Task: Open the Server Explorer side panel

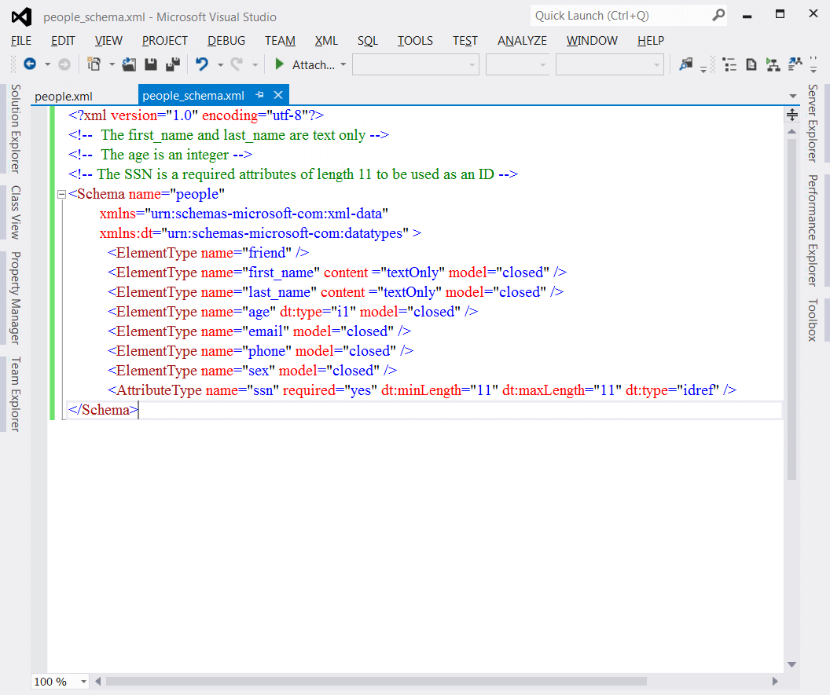Action: coord(813,123)
